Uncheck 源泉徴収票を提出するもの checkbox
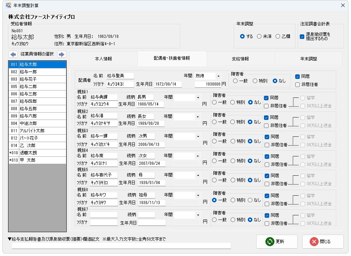The width and height of the screenshot is (351, 256). click(302, 36)
